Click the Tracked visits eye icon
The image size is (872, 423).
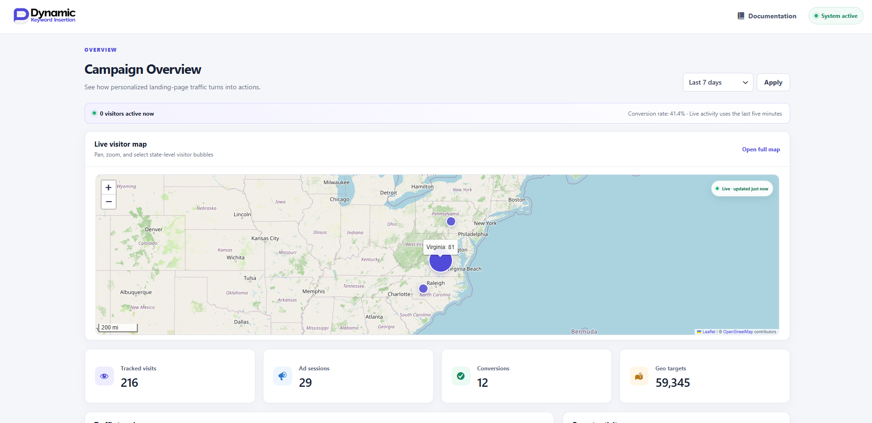pos(104,376)
